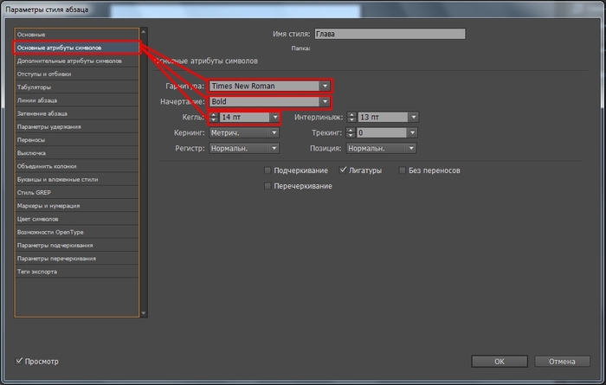
Task: Open the Начертание font style dropdown
Action: pos(325,101)
